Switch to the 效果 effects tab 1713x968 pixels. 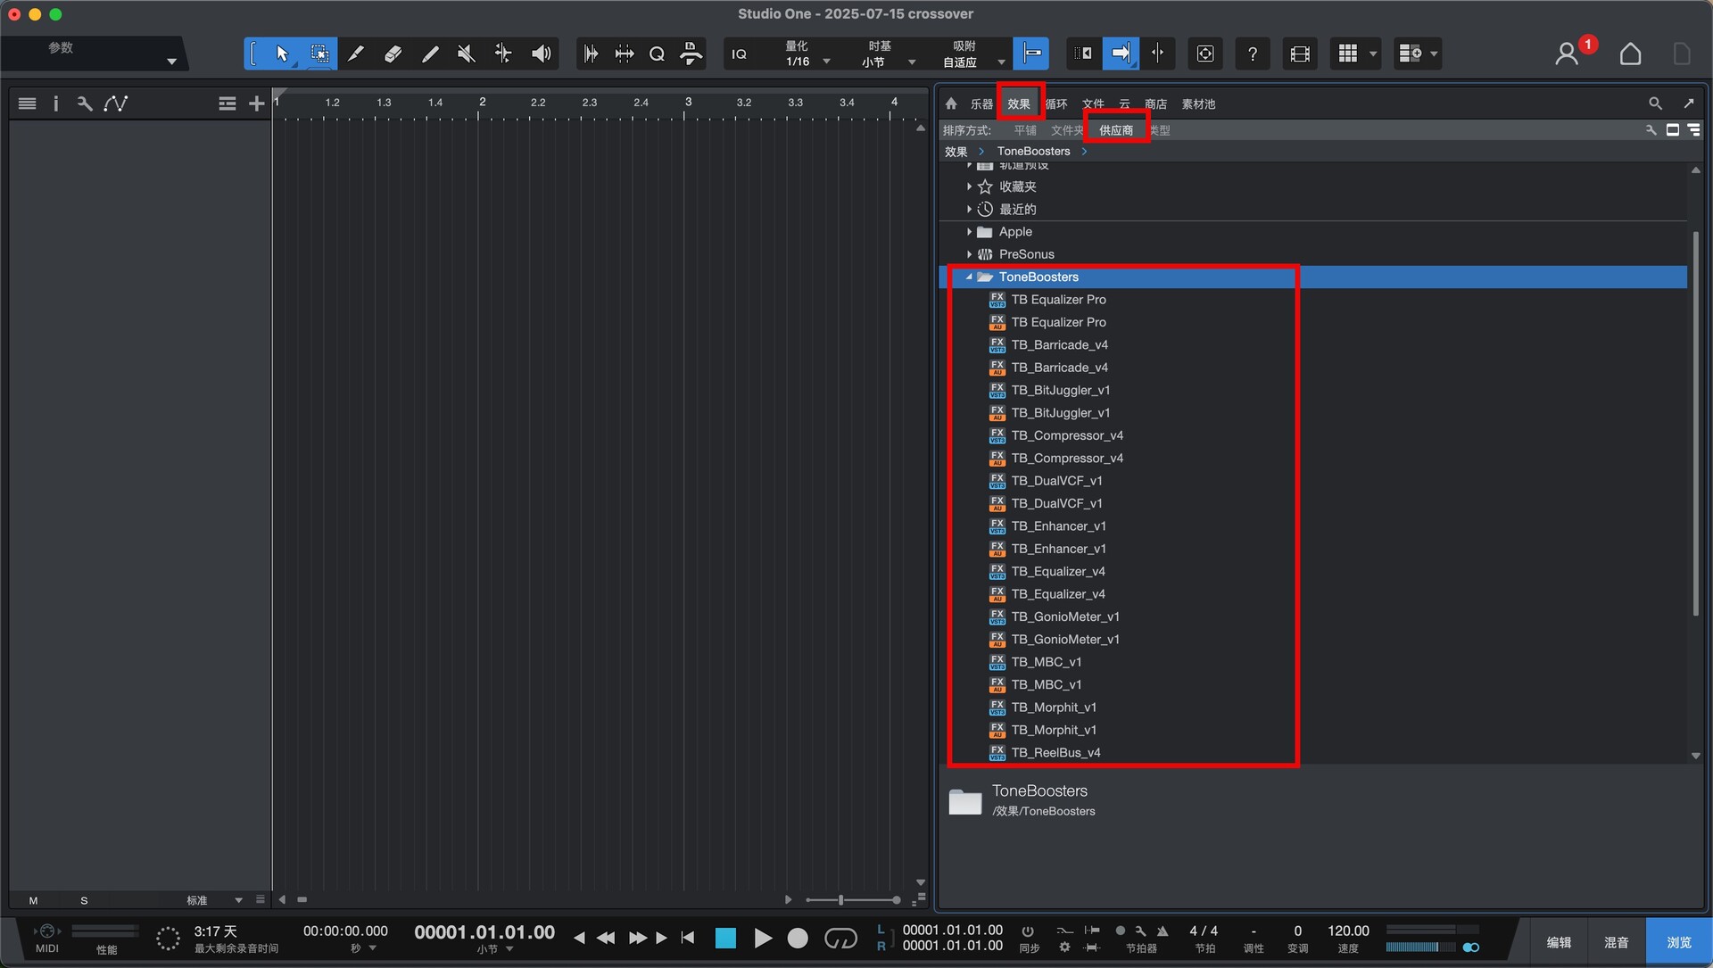point(1019,103)
